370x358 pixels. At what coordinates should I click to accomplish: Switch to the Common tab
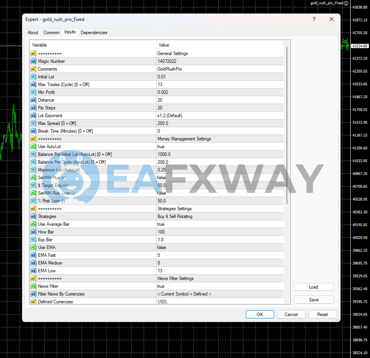tap(52, 33)
